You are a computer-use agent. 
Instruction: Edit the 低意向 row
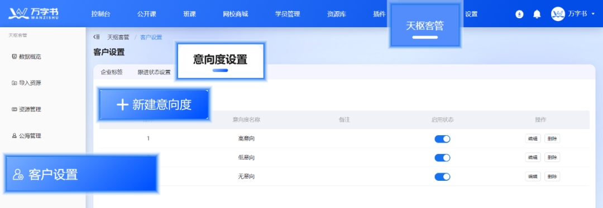tap(533, 157)
